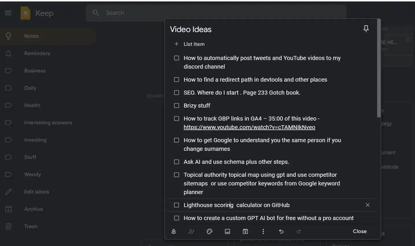415x246 pixels.
Task: Click the Investing label tag icon
Action: tap(8, 140)
